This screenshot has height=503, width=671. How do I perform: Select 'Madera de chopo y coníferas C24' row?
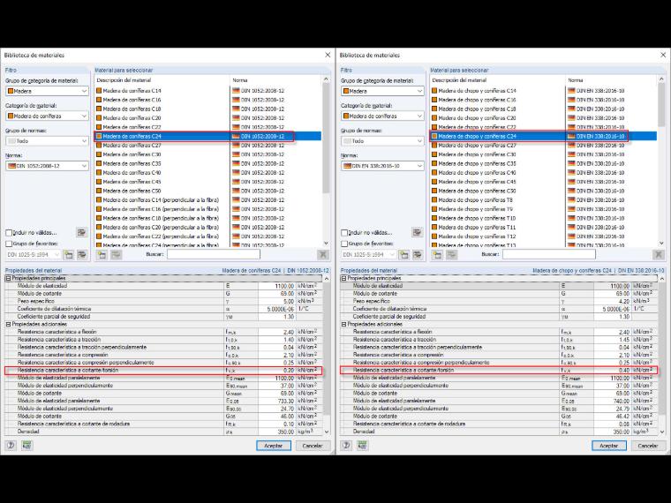(x=544, y=137)
